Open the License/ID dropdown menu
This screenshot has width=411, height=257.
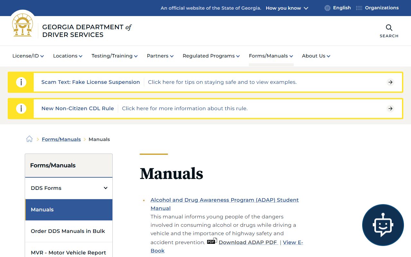coord(28,56)
